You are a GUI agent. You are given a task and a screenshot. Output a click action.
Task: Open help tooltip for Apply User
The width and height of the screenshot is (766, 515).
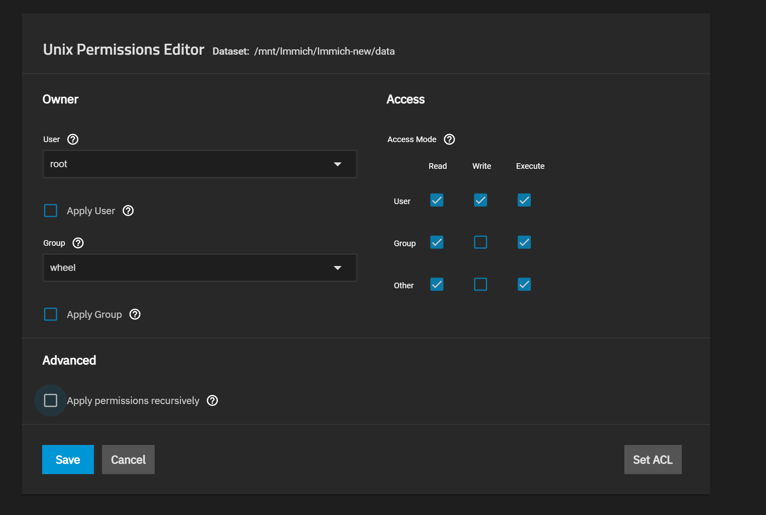tap(128, 211)
